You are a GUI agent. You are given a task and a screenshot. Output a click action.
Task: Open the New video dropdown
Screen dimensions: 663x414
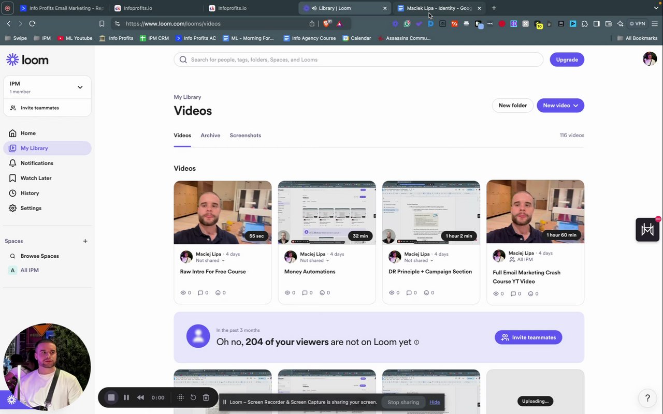[x=560, y=106]
